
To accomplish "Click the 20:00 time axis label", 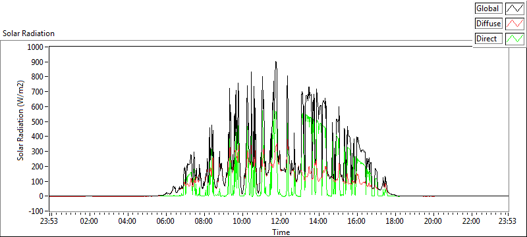I will [433, 221].
